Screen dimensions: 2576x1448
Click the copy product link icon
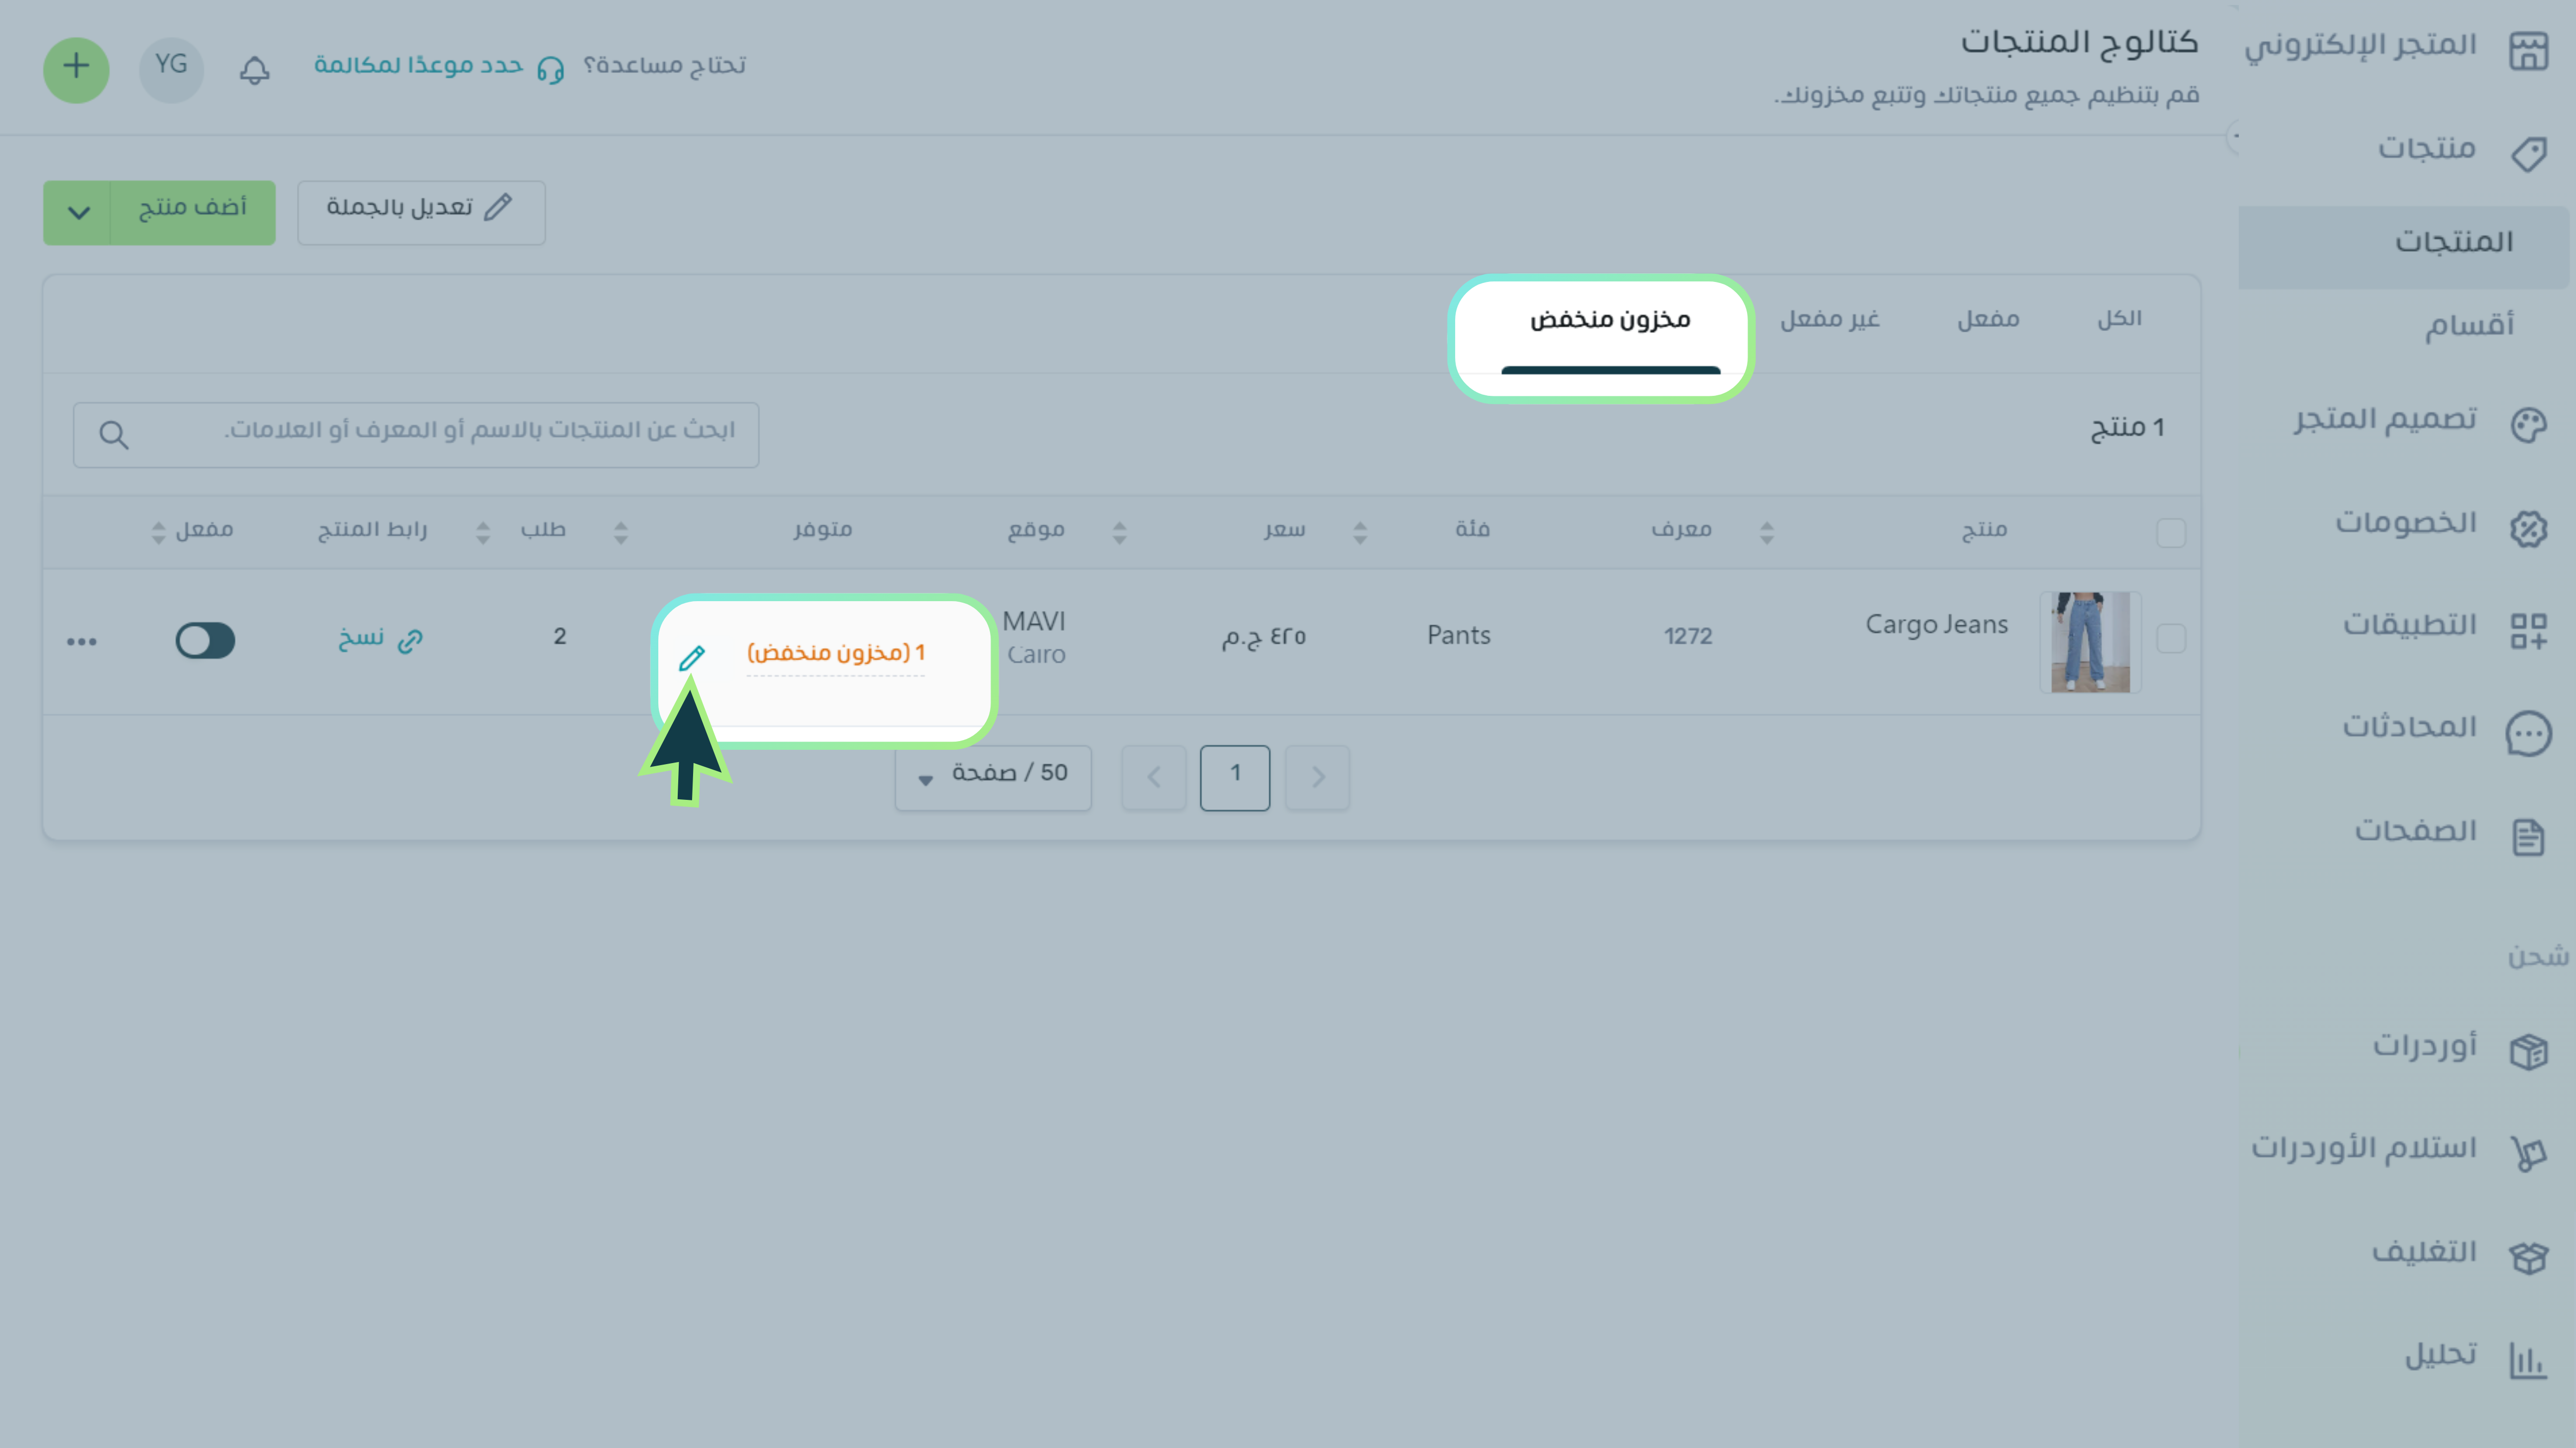(410, 640)
